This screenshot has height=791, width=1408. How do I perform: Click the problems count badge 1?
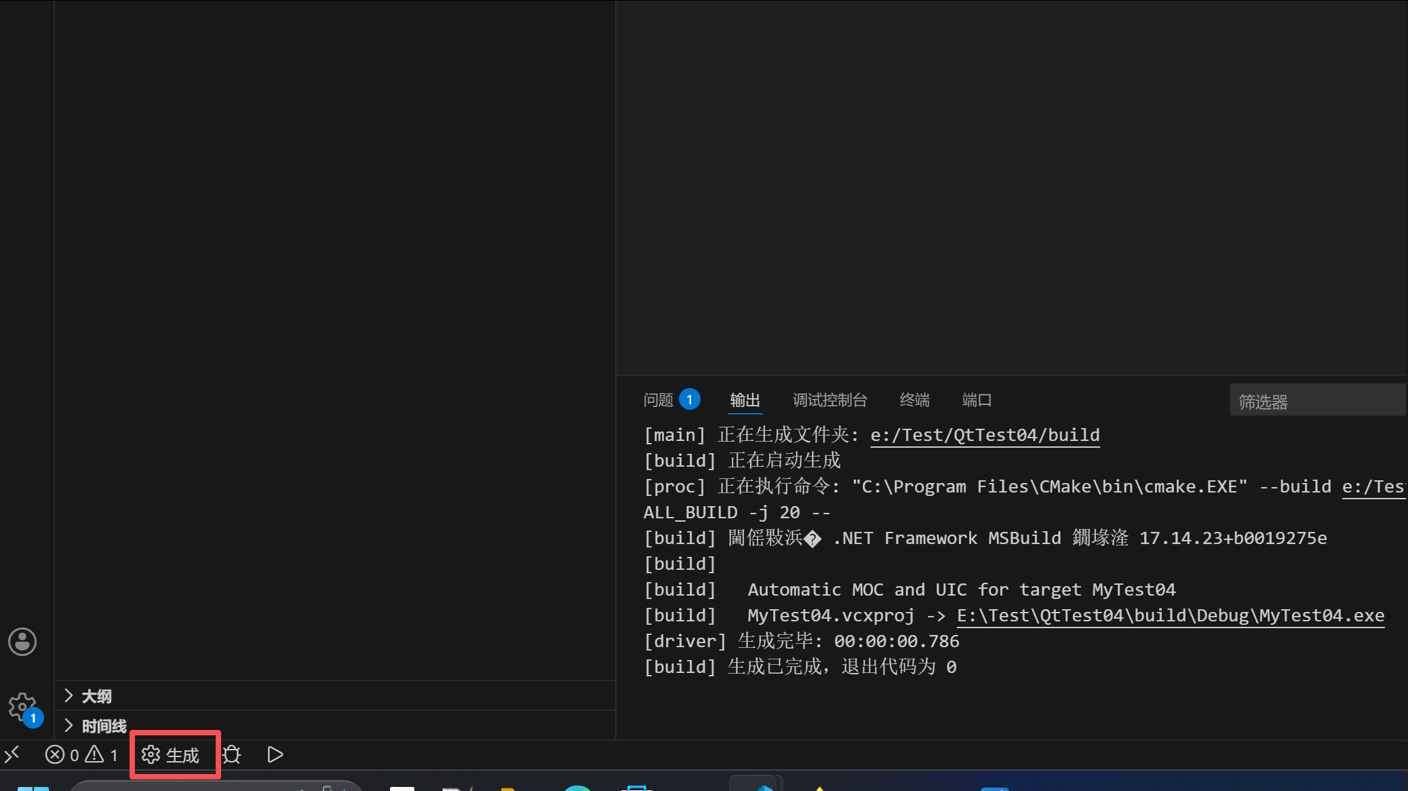690,400
